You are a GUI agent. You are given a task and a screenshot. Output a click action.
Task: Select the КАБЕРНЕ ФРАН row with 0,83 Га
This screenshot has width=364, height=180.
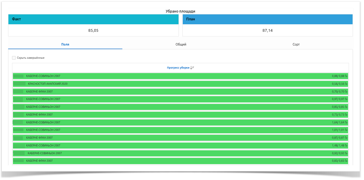(180, 161)
